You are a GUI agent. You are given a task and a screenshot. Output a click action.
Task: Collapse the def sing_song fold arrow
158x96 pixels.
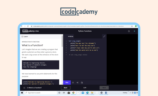68,41
